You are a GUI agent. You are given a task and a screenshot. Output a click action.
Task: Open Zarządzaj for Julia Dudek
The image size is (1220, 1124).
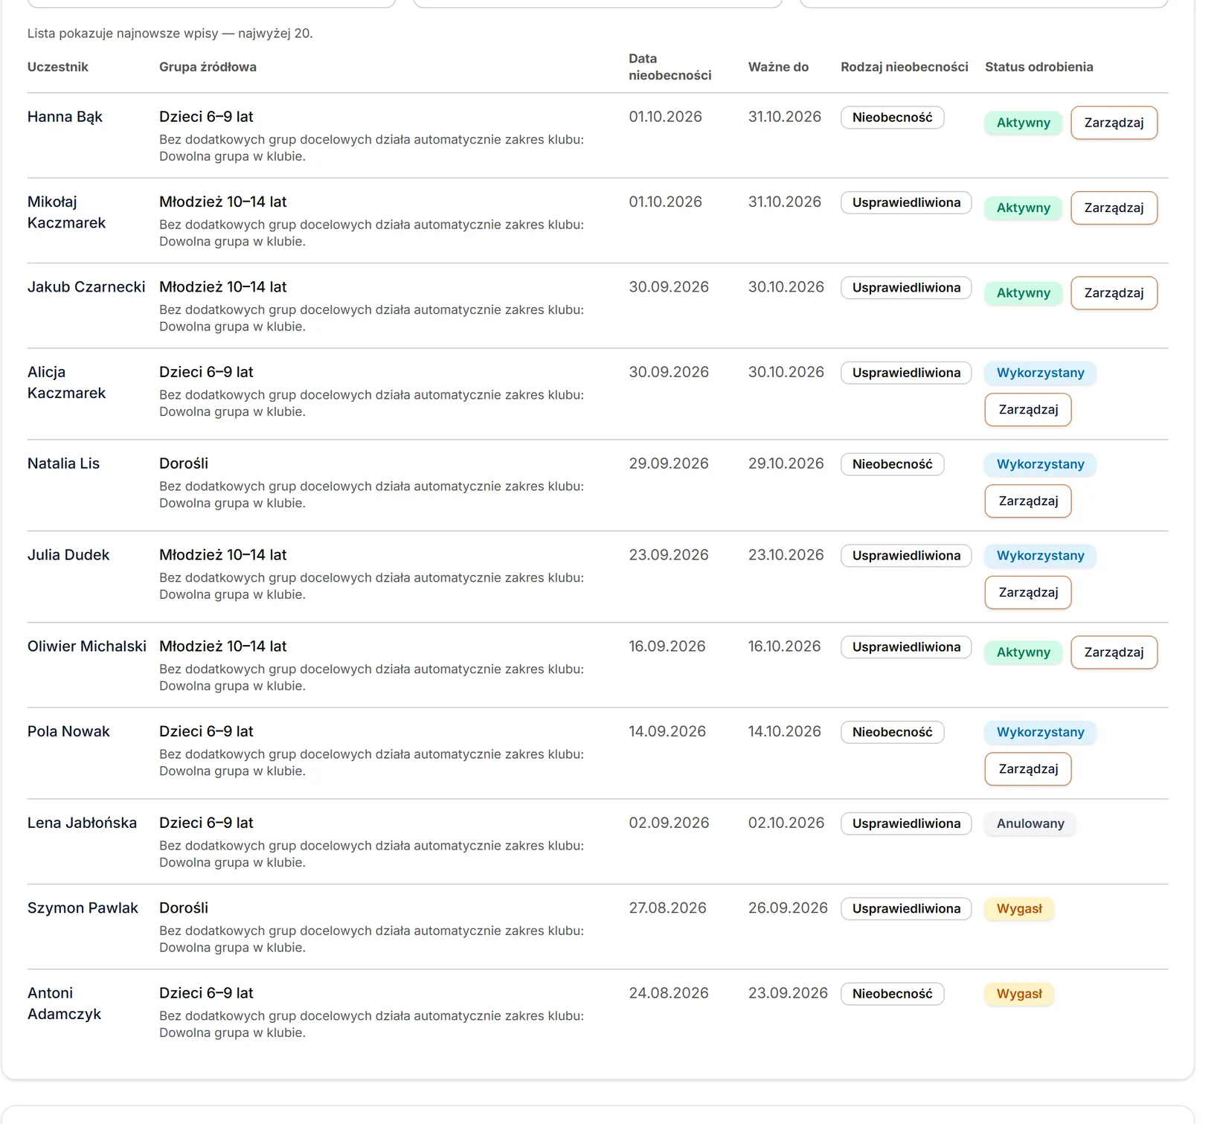click(1028, 593)
